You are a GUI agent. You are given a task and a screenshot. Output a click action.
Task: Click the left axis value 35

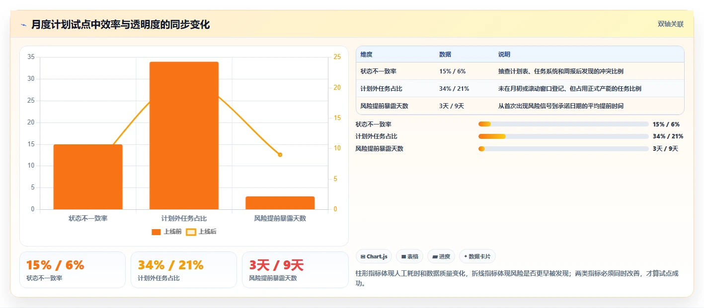point(31,57)
